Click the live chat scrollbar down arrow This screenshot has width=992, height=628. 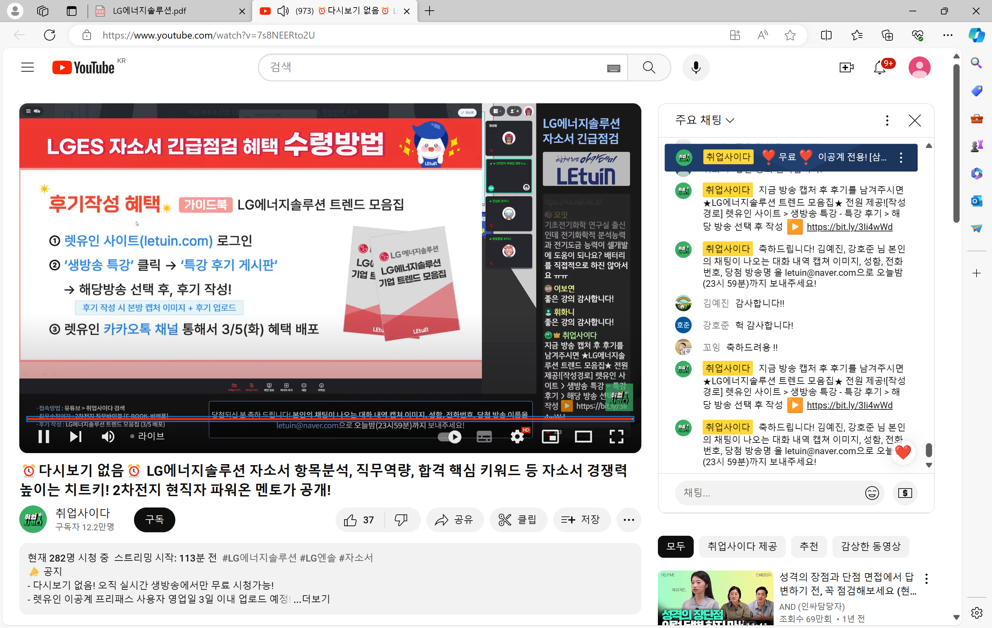coord(929,465)
